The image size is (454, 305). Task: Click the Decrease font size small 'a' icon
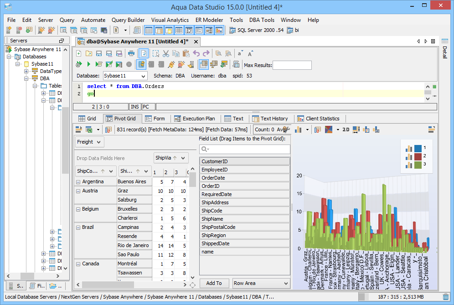240,54
